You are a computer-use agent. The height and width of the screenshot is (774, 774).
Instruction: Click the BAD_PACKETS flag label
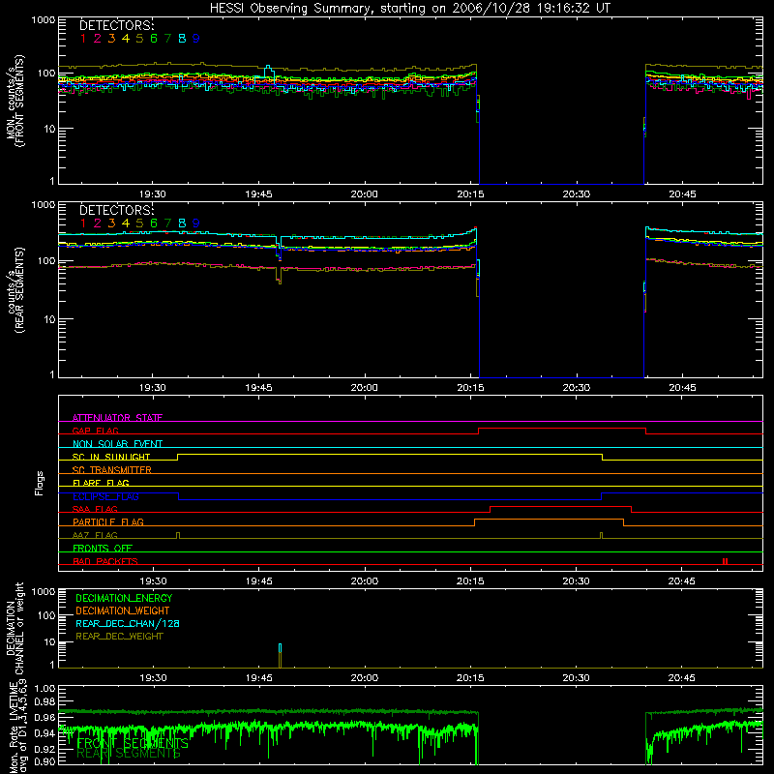[105, 561]
